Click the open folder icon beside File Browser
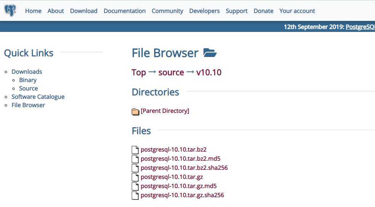 coord(210,53)
